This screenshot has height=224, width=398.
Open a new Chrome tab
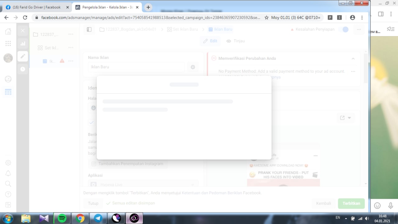coord(148,7)
